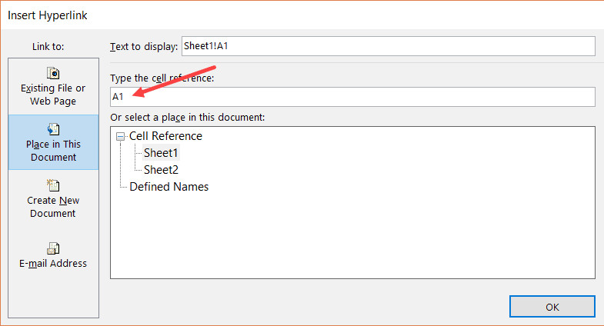This screenshot has height=326, width=604.
Task: Select Sheet2 in the document tree
Action: click(x=161, y=169)
